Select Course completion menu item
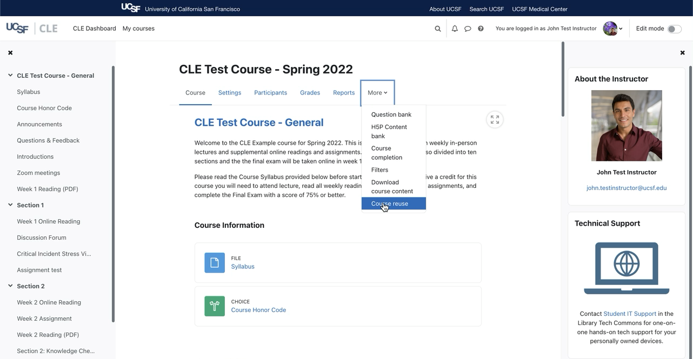Image resolution: width=693 pixels, height=359 pixels. tap(394, 153)
